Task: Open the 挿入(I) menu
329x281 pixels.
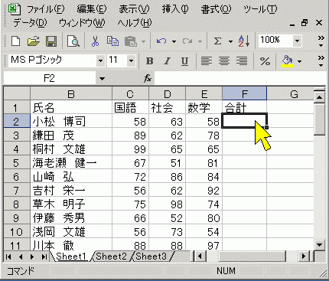Action: click(175, 9)
